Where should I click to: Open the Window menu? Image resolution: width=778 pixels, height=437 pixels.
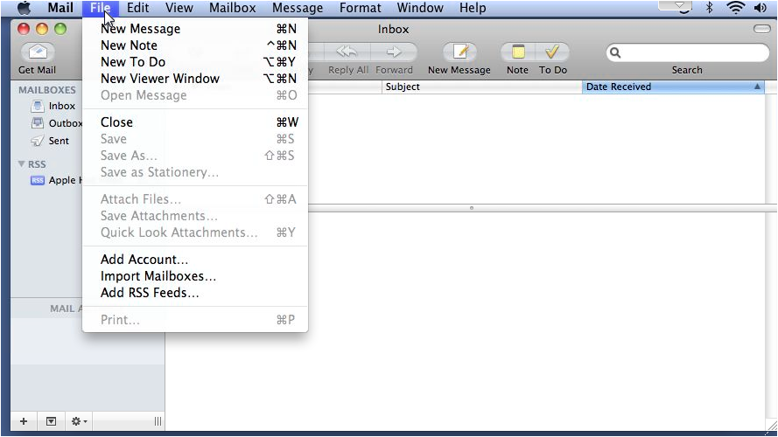click(x=420, y=8)
